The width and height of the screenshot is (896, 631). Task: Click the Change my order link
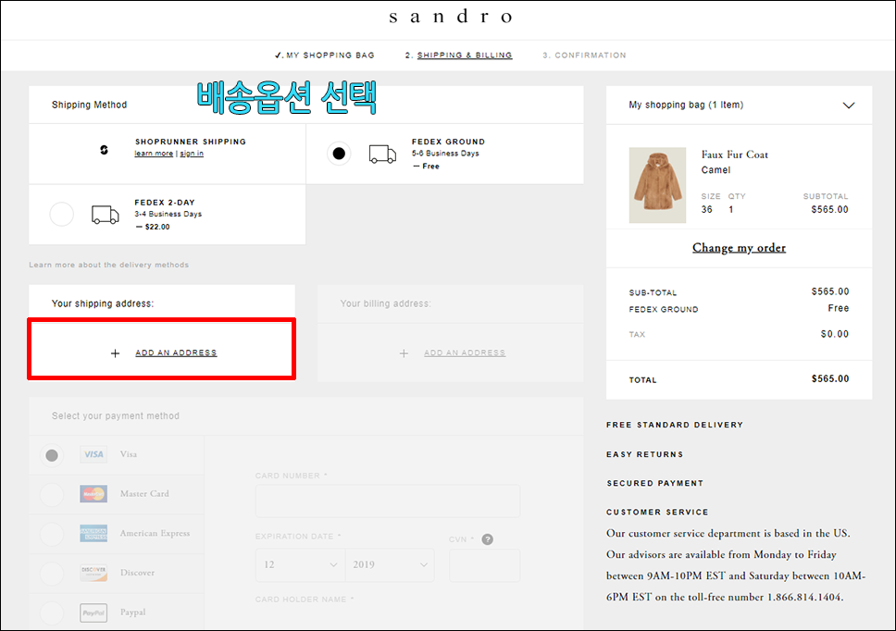point(739,248)
